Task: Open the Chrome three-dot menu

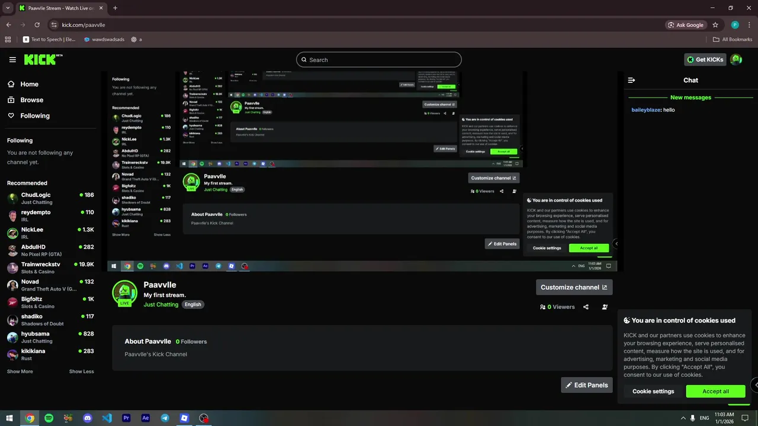Action: (749, 25)
